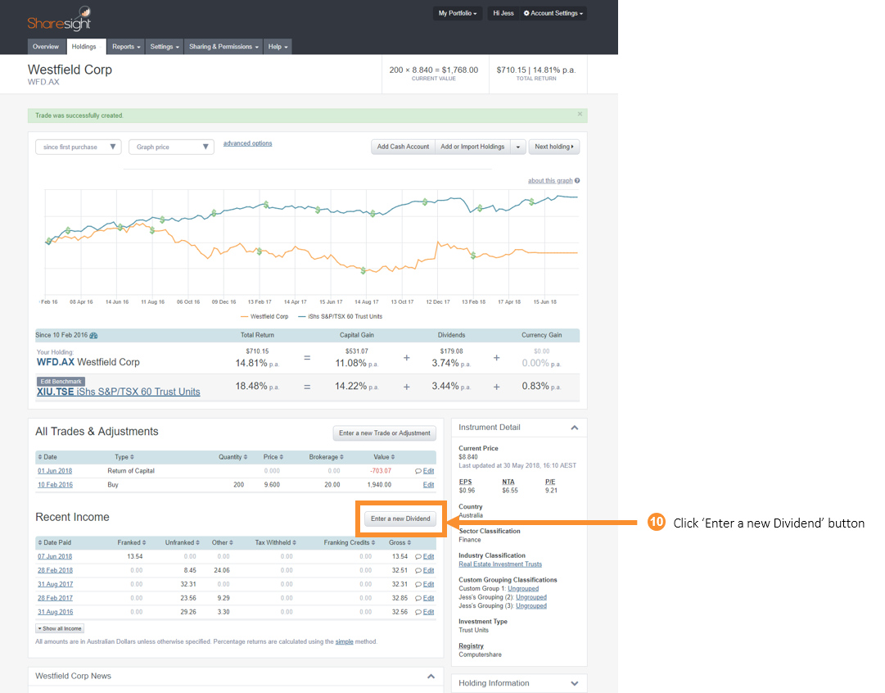The width and height of the screenshot is (885, 693).
Task: Open the since first purchase dropdown
Action: (x=78, y=147)
